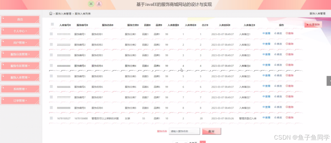Image resolution: width=331 pixels, height=143 pixels.
Task: Click the 服饰名称 search input field
Action: coord(184,131)
